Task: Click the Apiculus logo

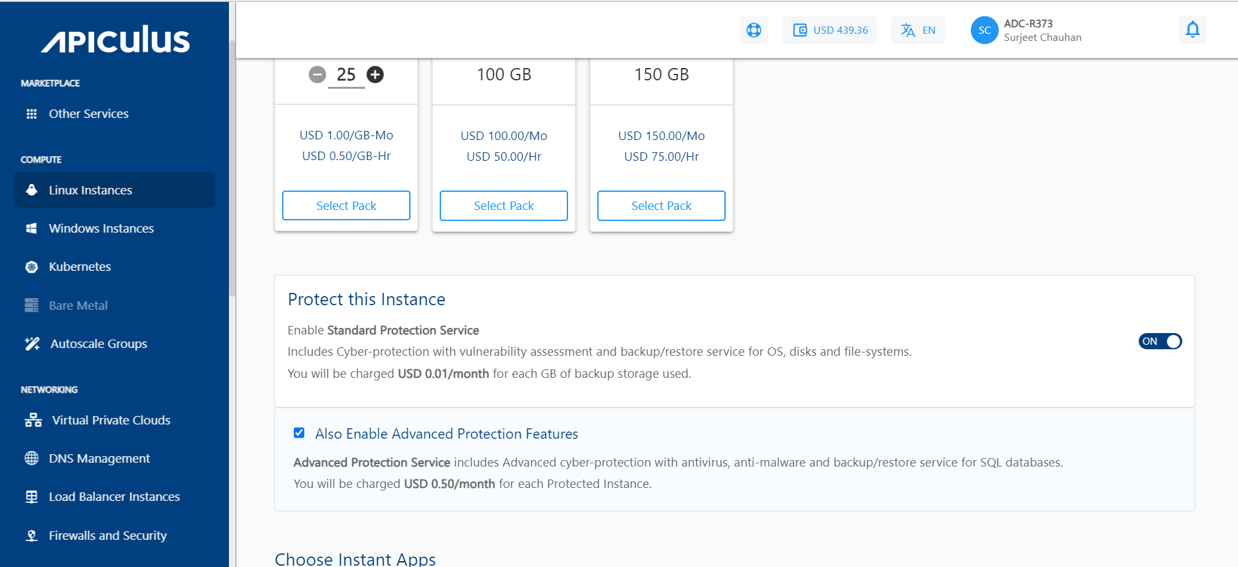Action: coord(115,40)
